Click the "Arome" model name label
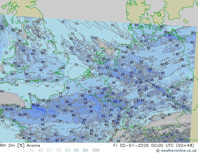Viewport: 198px width, 153px height. click(x=33, y=146)
